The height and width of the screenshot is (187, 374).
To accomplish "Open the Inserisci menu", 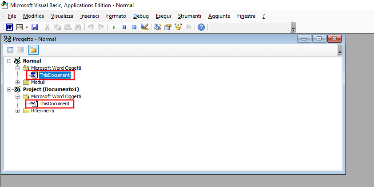I will 90,16.
